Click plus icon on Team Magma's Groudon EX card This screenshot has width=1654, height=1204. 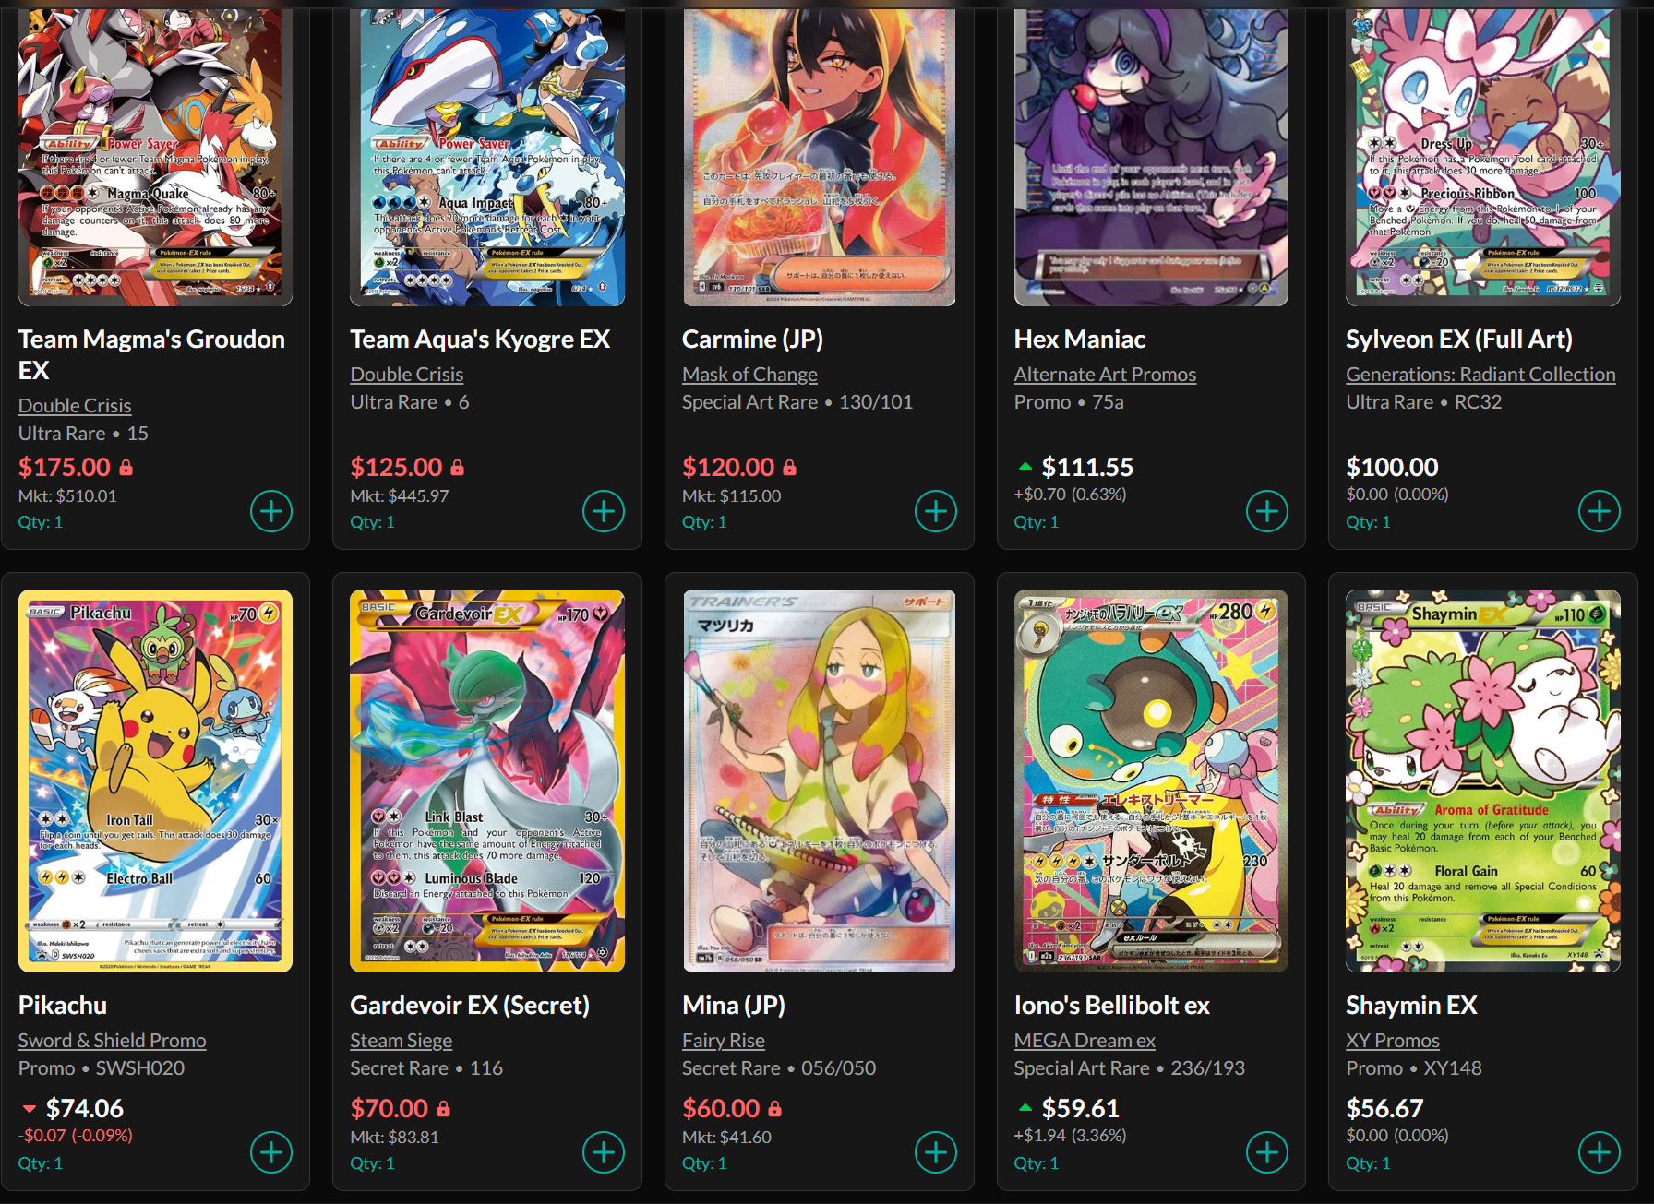(271, 511)
